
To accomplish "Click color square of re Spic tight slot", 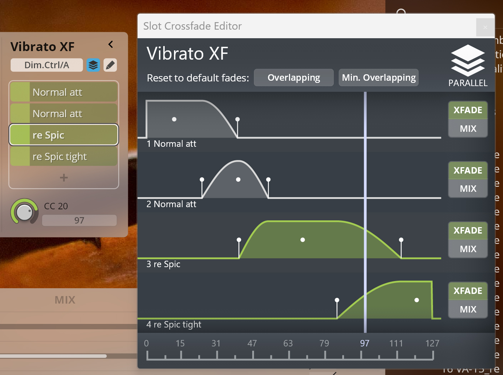I will 20,156.
